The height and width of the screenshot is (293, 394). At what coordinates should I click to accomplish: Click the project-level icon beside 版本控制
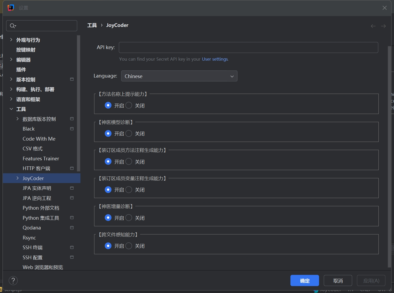(72, 79)
